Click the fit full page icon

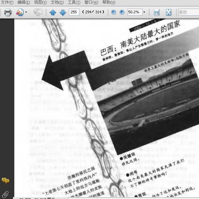click(x=168, y=12)
